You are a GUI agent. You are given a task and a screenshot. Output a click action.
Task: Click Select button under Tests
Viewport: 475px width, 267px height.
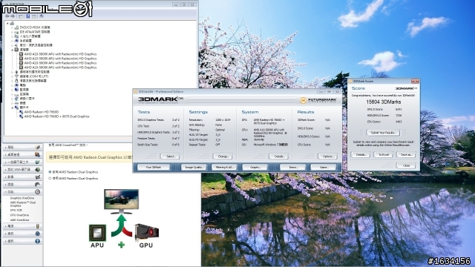(170, 156)
